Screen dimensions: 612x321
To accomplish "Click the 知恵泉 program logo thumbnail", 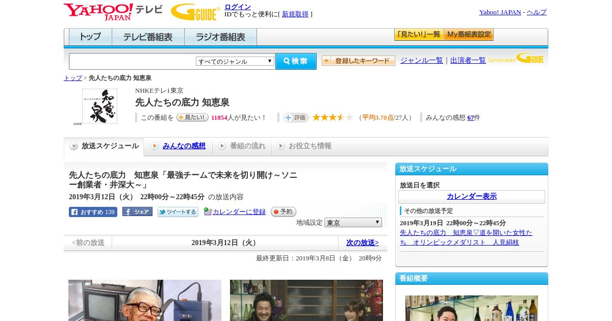I will pos(99,106).
